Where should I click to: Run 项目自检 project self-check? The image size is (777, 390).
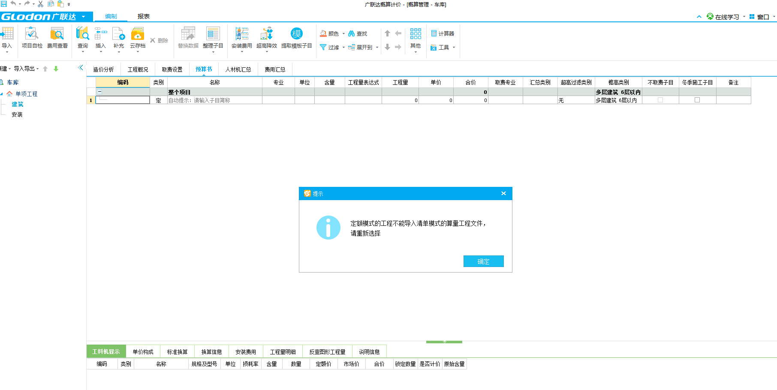tap(32, 38)
